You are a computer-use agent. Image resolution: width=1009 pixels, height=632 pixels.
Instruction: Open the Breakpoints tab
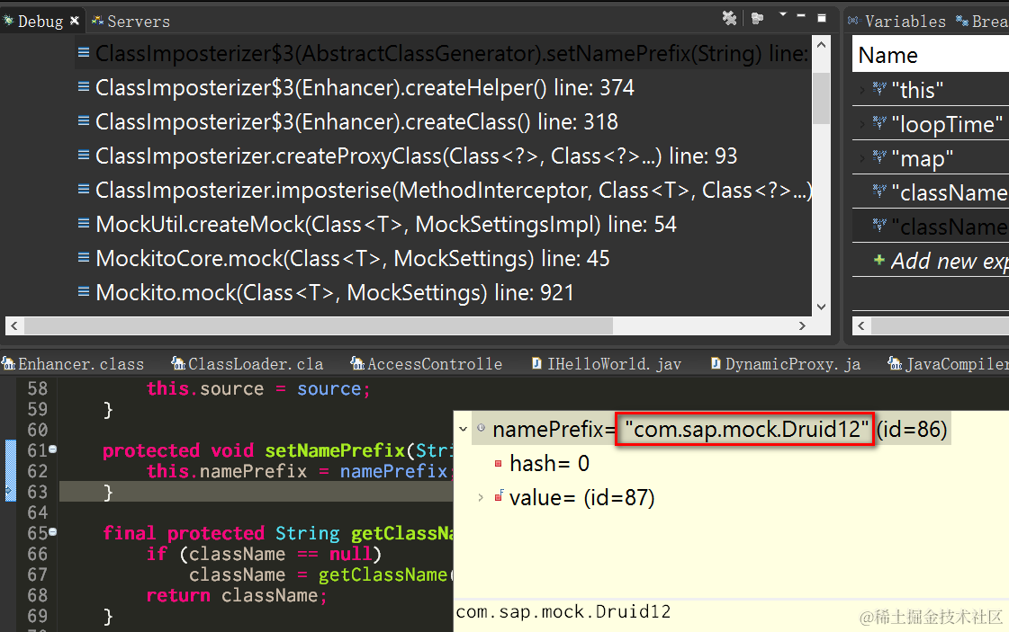click(x=982, y=22)
